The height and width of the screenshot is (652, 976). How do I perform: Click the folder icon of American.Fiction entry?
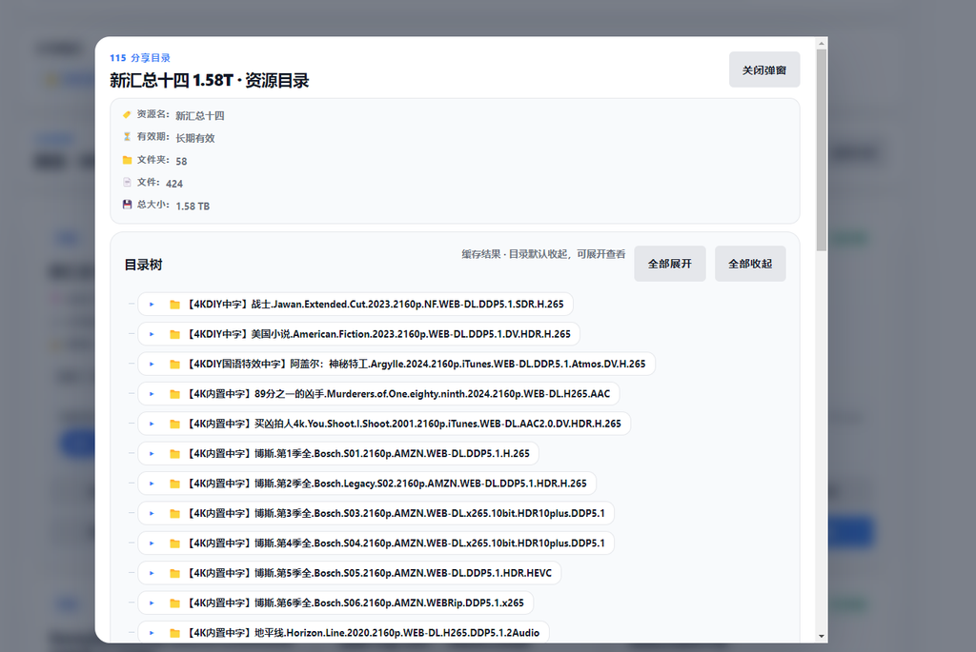click(x=173, y=333)
